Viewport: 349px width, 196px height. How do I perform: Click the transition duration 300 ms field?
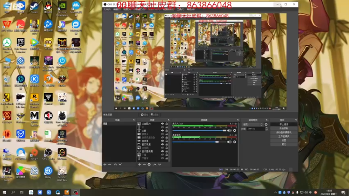click(x=256, y=128)
